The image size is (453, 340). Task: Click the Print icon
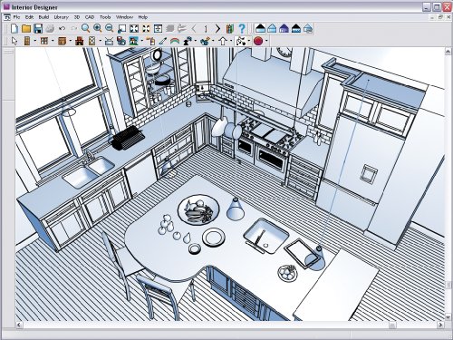pos(50,29)
